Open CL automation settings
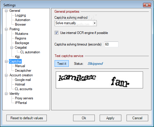 tap(30, 52)
